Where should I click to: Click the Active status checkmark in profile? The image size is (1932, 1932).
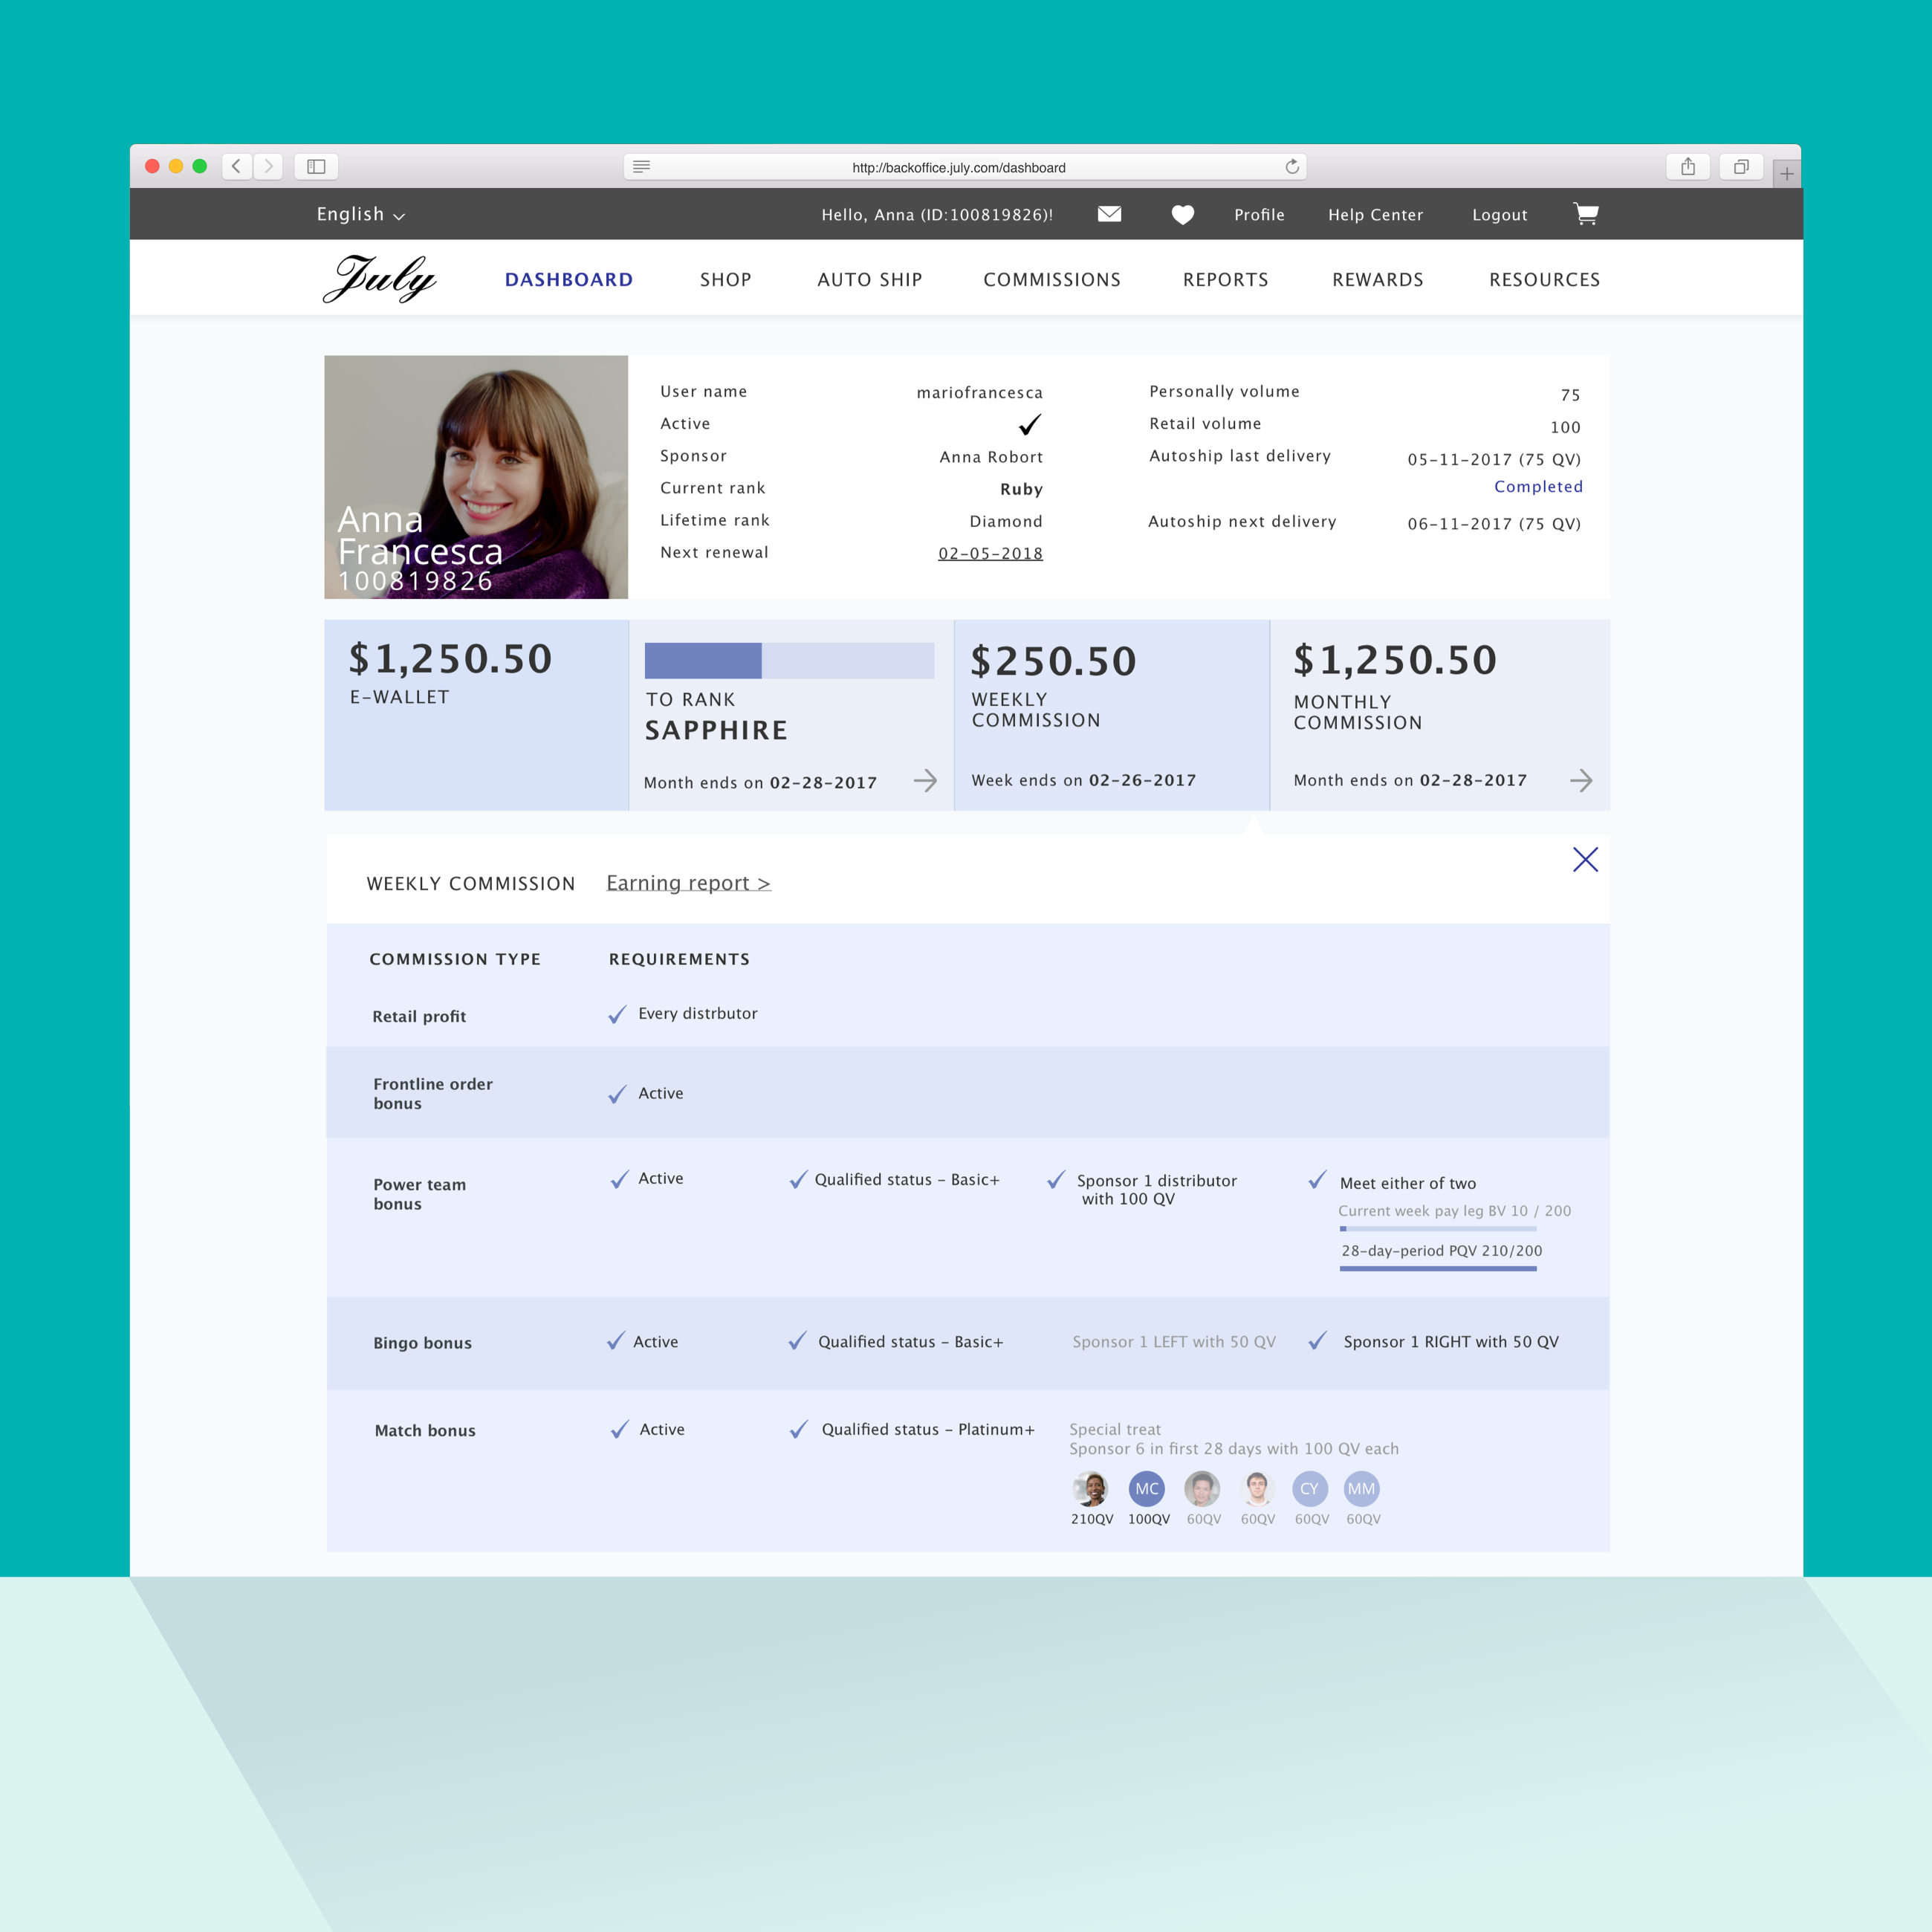[x=1030, y=425]
